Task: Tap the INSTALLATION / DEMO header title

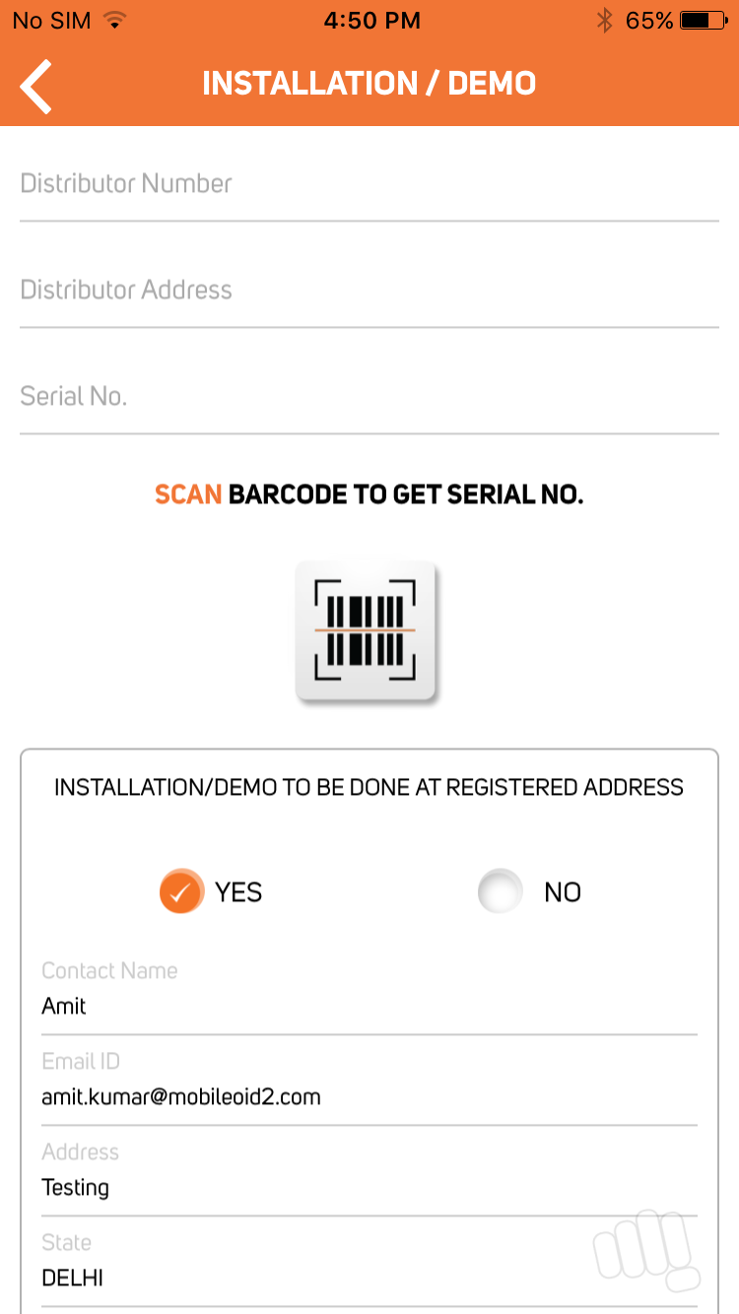Action: pyautogui.click(x=369, y=84)
